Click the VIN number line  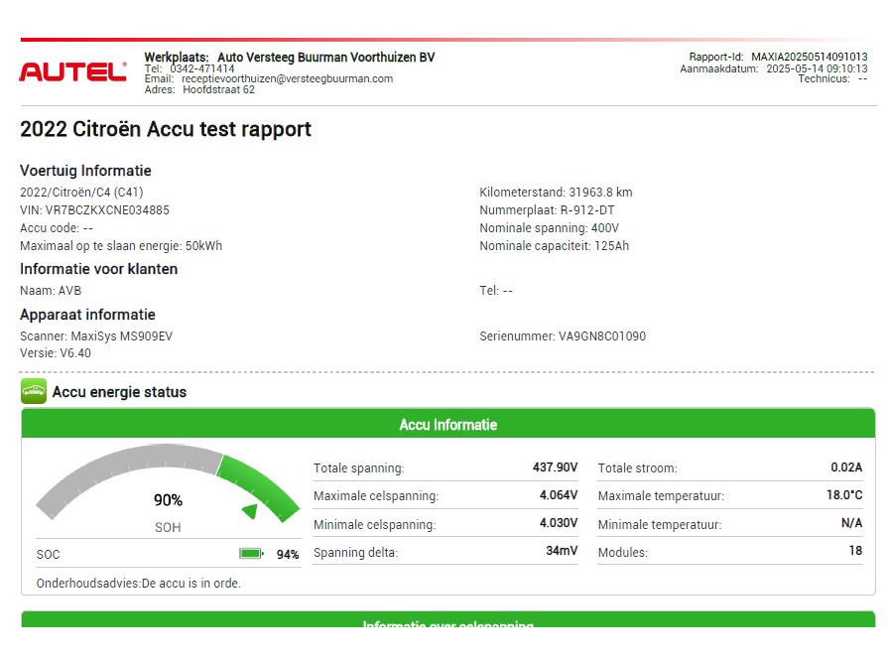click(94, 210)
